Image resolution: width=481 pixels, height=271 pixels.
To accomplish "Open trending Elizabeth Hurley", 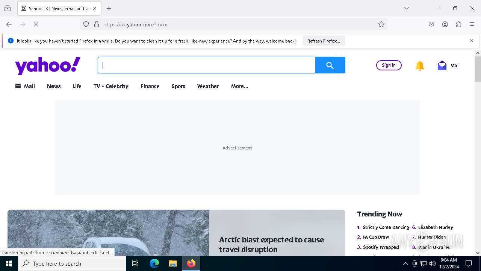I will coord(436,227).
